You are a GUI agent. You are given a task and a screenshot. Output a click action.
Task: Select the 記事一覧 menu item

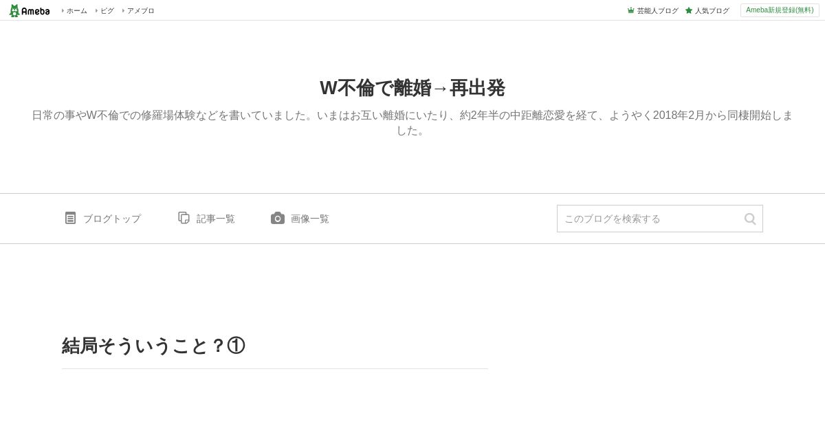coord(216,219)
